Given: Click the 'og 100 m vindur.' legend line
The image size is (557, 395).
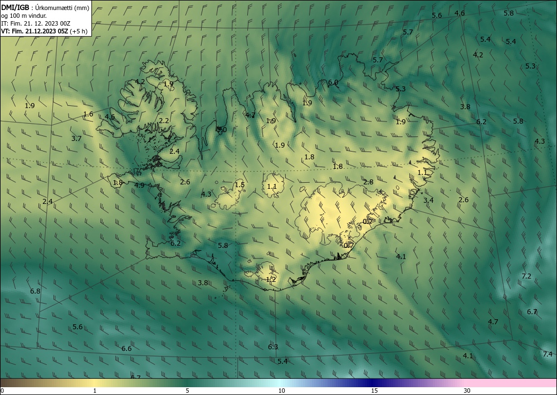Looking at the screenshot, I should [24, 15].
